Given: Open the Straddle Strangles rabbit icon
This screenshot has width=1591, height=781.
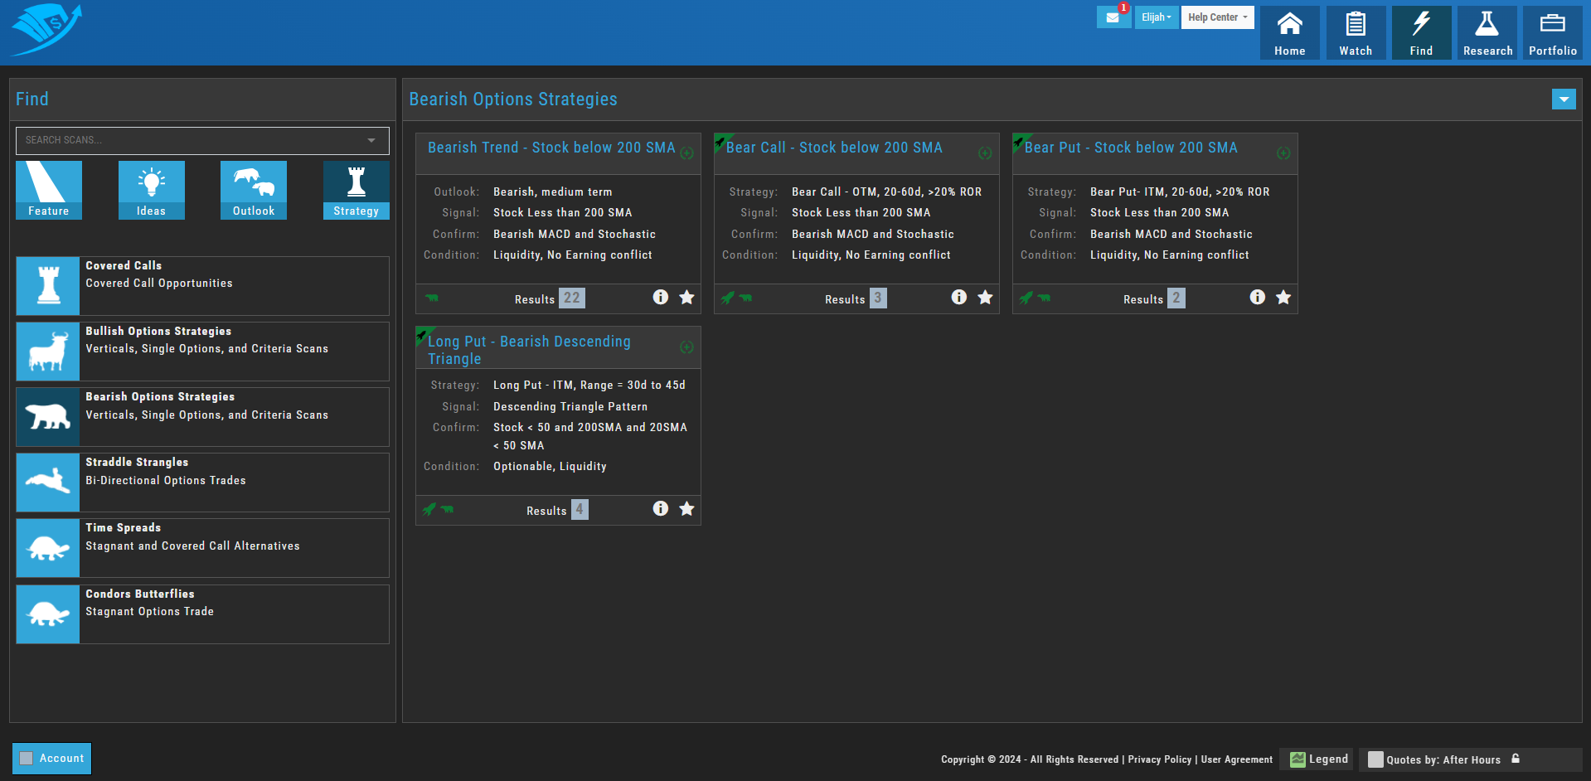Looking at the screenshot, I should (48, 483).
